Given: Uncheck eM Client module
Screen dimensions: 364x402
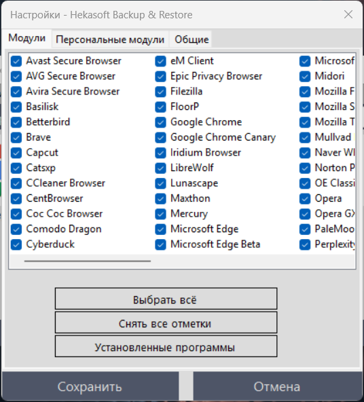Looking at the screenshot, I should click(x=160, y=61).
